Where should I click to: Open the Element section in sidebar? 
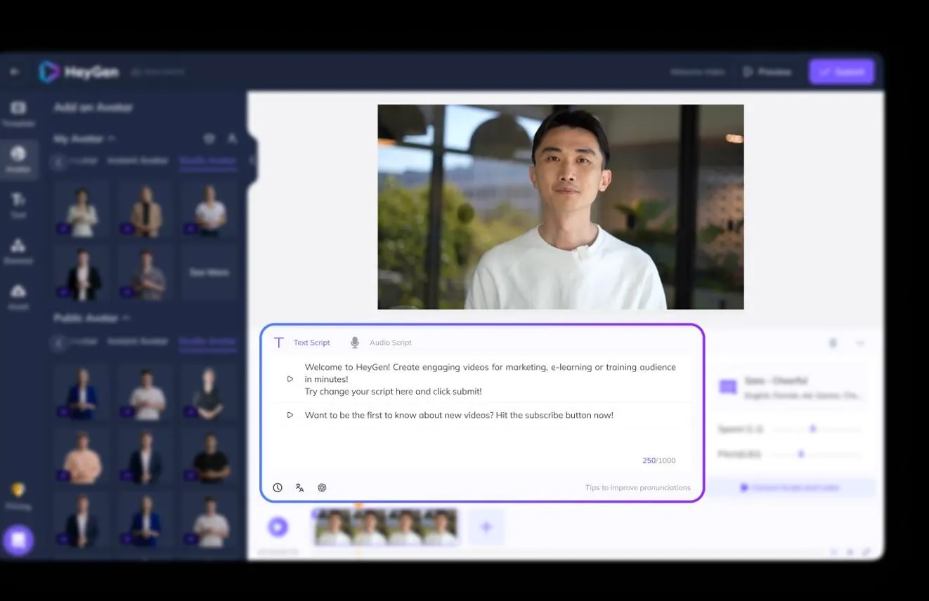(x=18, y=251)
